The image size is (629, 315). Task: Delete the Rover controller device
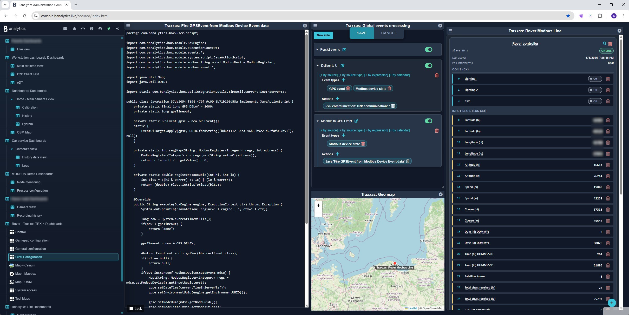610,44
